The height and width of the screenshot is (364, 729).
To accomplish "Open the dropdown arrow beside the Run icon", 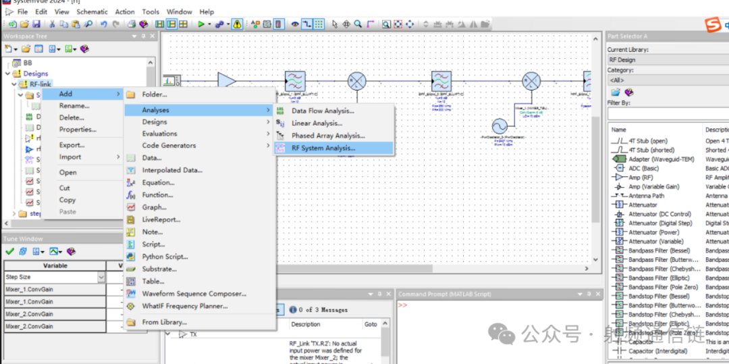I will coord(209,24).
